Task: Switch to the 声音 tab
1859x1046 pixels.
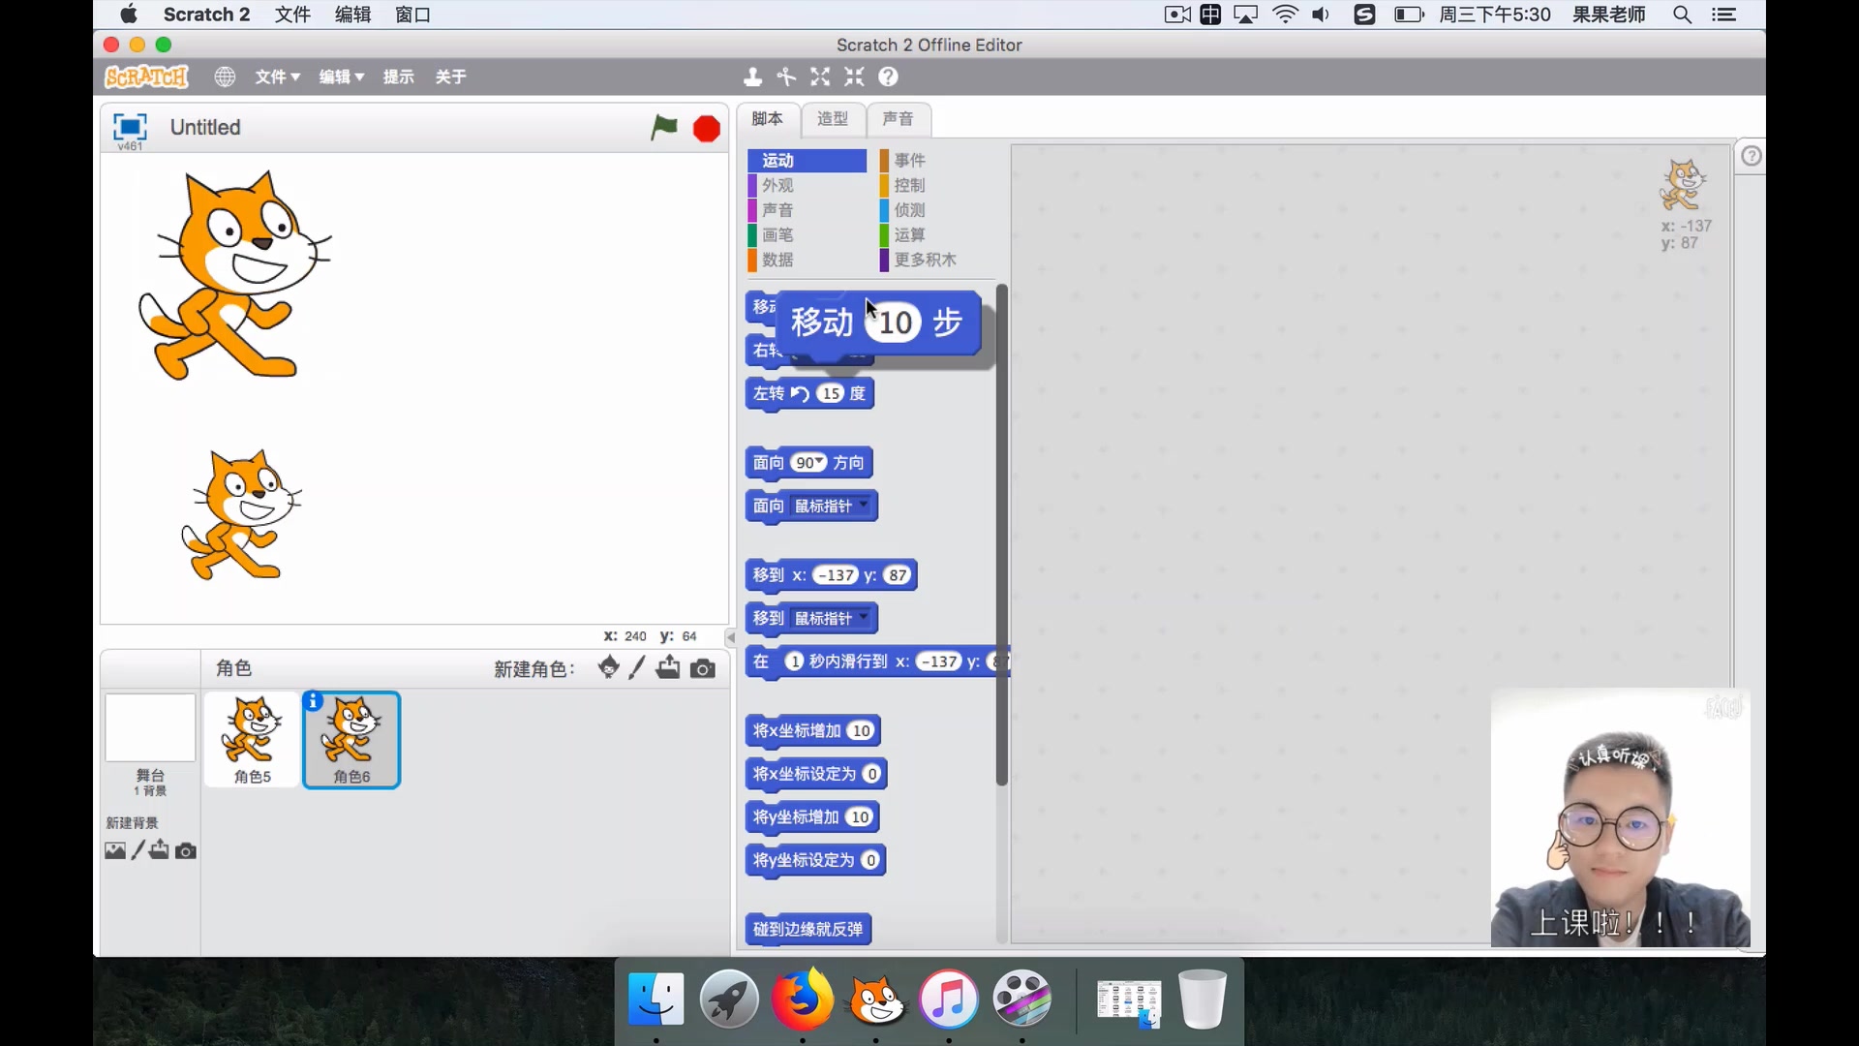Action: coord(898,118)
